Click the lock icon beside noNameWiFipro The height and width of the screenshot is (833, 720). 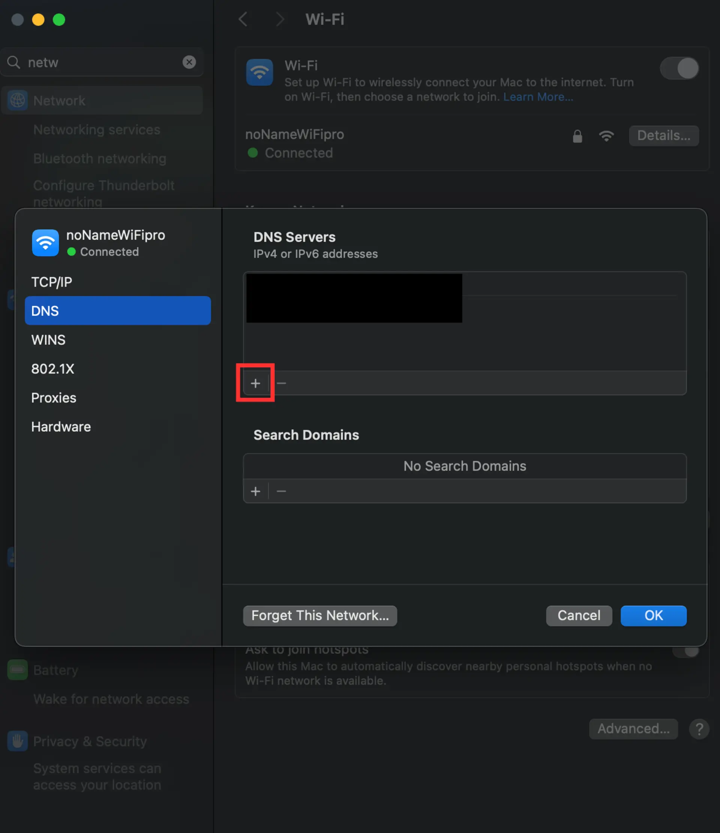coord(577,136)
